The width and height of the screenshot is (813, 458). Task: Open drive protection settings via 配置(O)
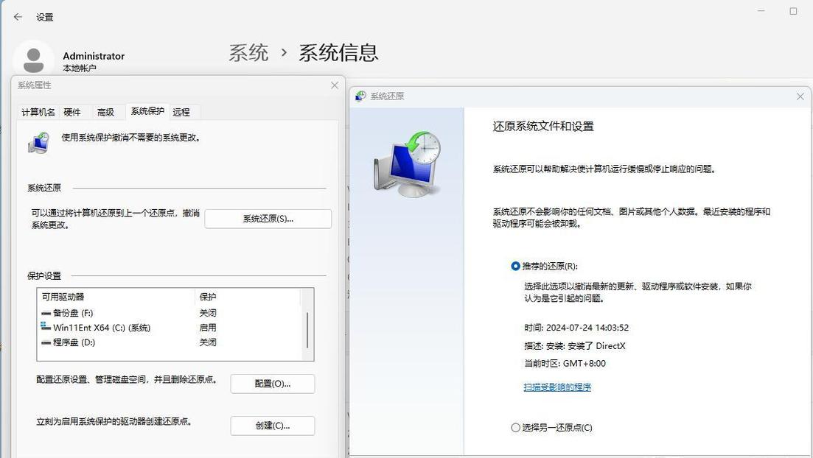tap(273, 384)
